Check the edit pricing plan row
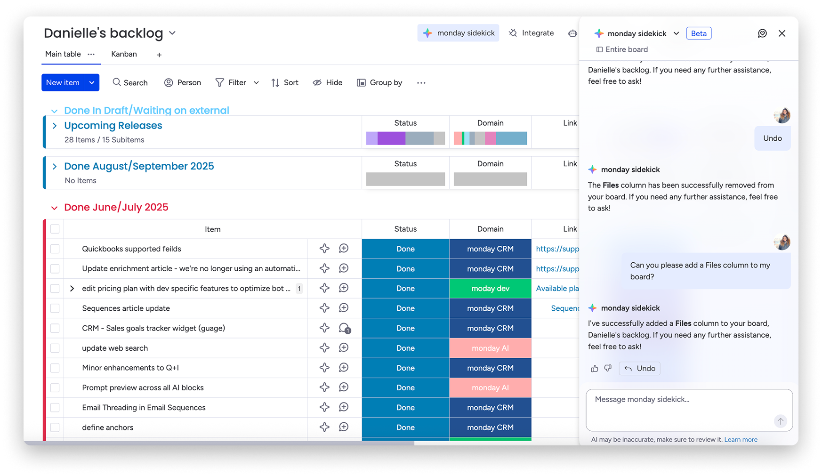Image resolution: width=822 pixels, height=476 pixels. [55, 288]
